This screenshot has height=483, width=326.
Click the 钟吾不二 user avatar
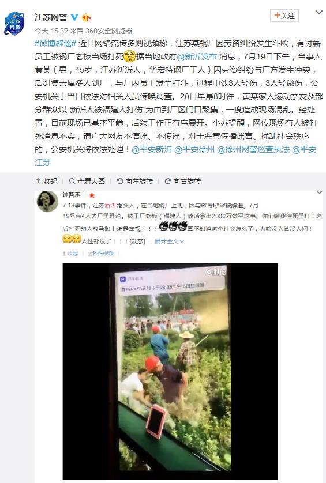[x=47, y=201]
